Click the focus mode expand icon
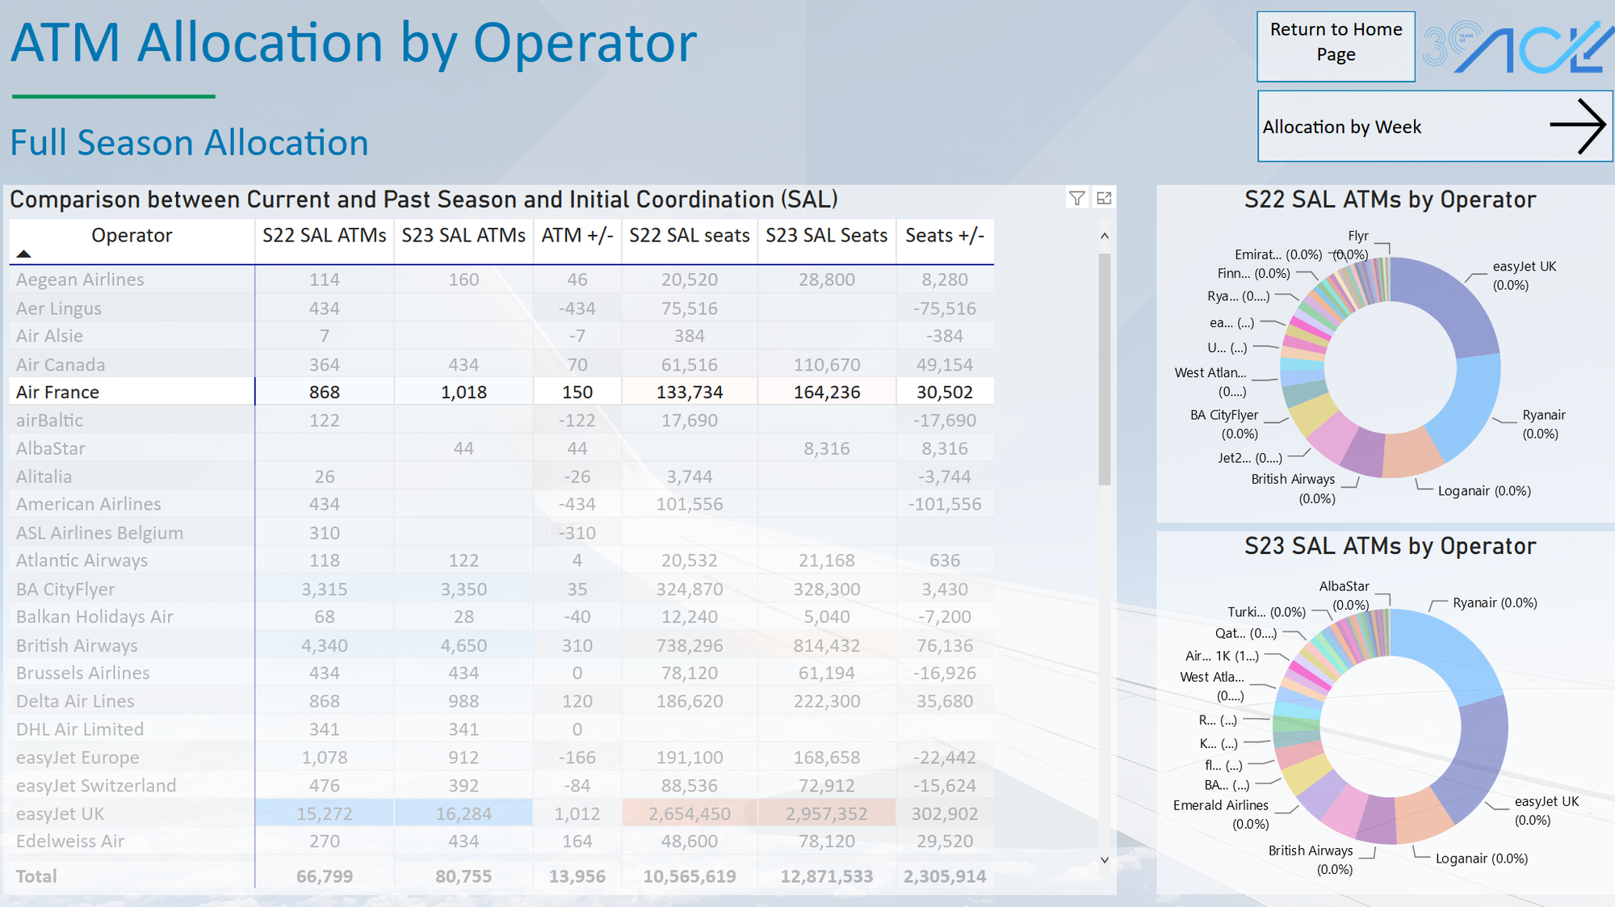Screen dimensions: 1615x907 tap(1104, 198)
